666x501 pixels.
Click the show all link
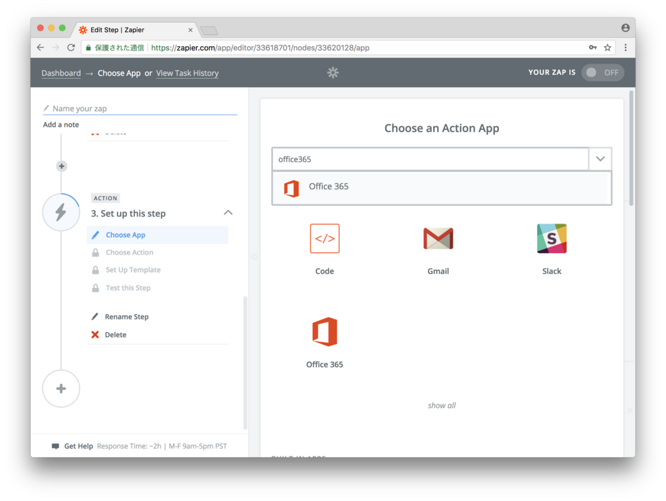pyautogui.click(x=442, y=405)
